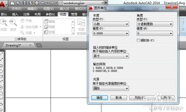Click the 二维导航 panel title
The image size is (186, 112).
point(20,39)
